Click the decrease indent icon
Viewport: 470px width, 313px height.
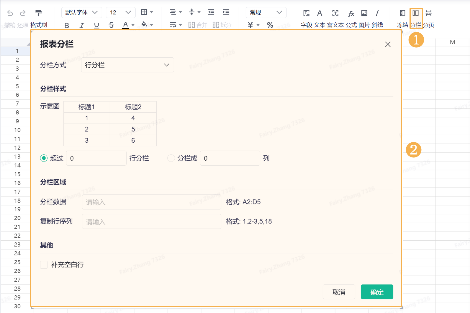pyautogui.click(x=211, y=12)
